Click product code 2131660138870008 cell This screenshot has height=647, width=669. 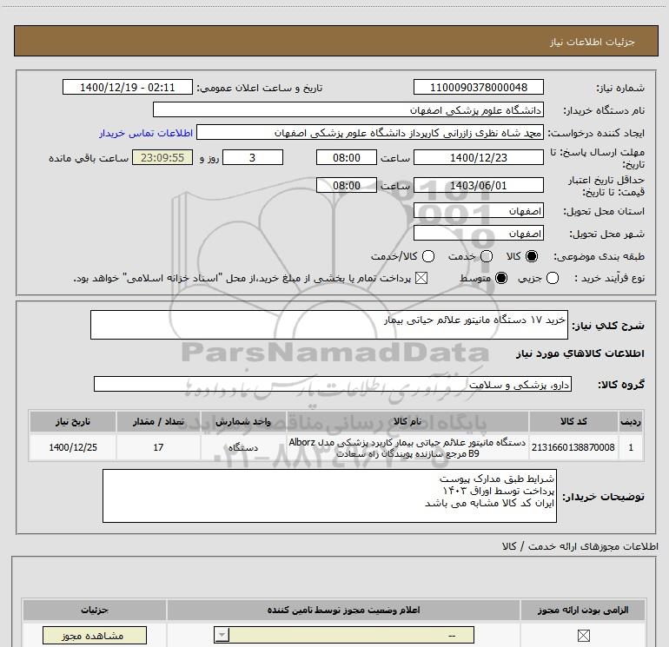click(573, 447)
